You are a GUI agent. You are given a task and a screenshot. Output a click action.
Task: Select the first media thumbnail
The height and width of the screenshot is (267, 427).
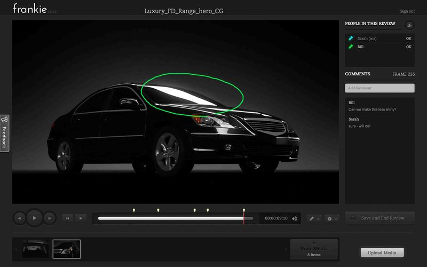click(35, 249)
